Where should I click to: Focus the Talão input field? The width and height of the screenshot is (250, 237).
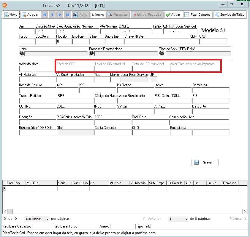coord(158,31)
